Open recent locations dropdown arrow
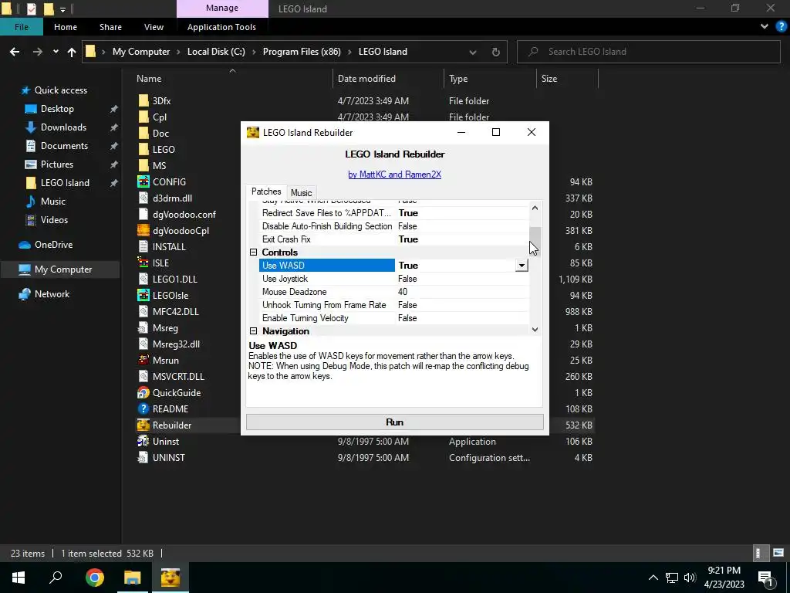This screenshot has width=790, height=593. (x=56, y=52)
